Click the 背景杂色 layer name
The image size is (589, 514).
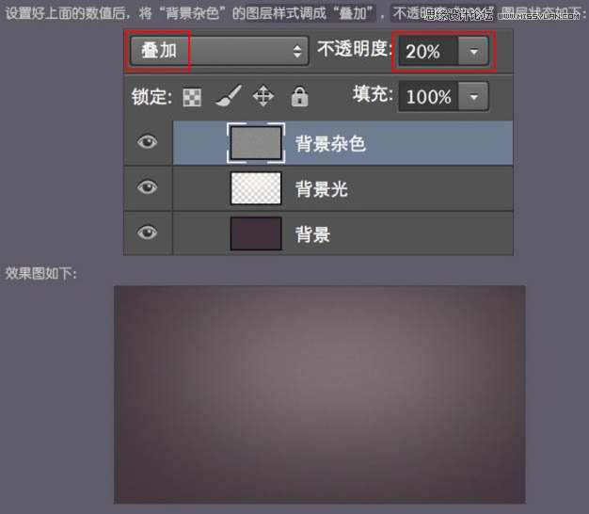[330, 143]
